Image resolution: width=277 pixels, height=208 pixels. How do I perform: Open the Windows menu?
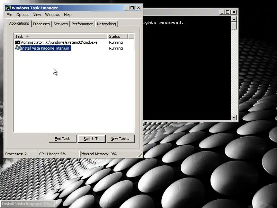[x=53, y=15]
